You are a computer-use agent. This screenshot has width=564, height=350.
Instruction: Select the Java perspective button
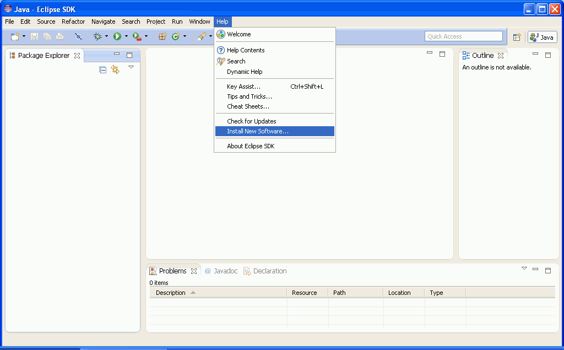point(542,37)
